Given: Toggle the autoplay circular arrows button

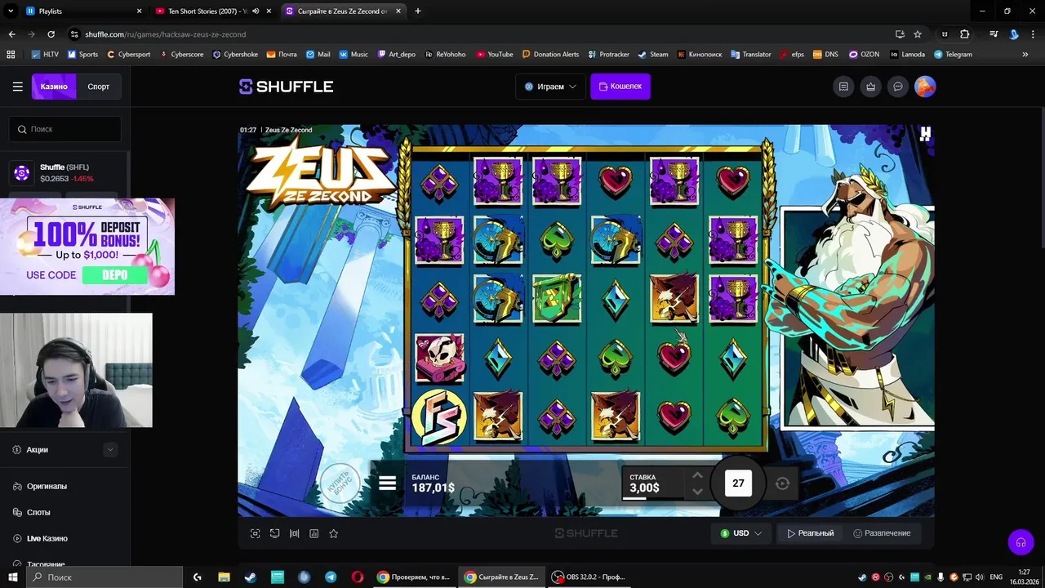Looking at the screenshot, I should [x=782, y=483].
